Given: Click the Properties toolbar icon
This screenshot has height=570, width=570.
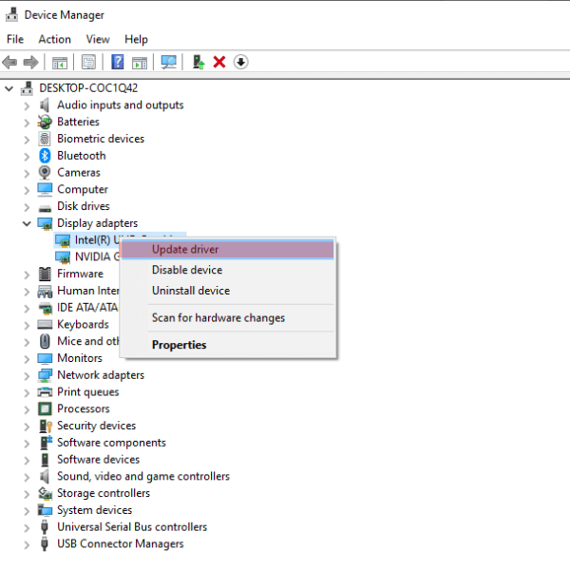Looking at the screenshot, I should coord(88,62).
